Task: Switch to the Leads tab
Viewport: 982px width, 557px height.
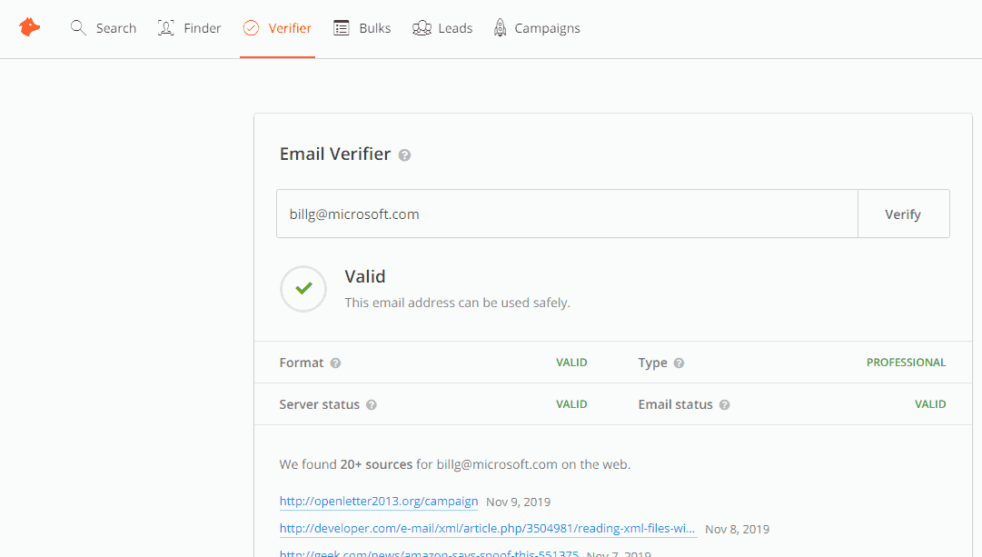Action: pos(442,28)
